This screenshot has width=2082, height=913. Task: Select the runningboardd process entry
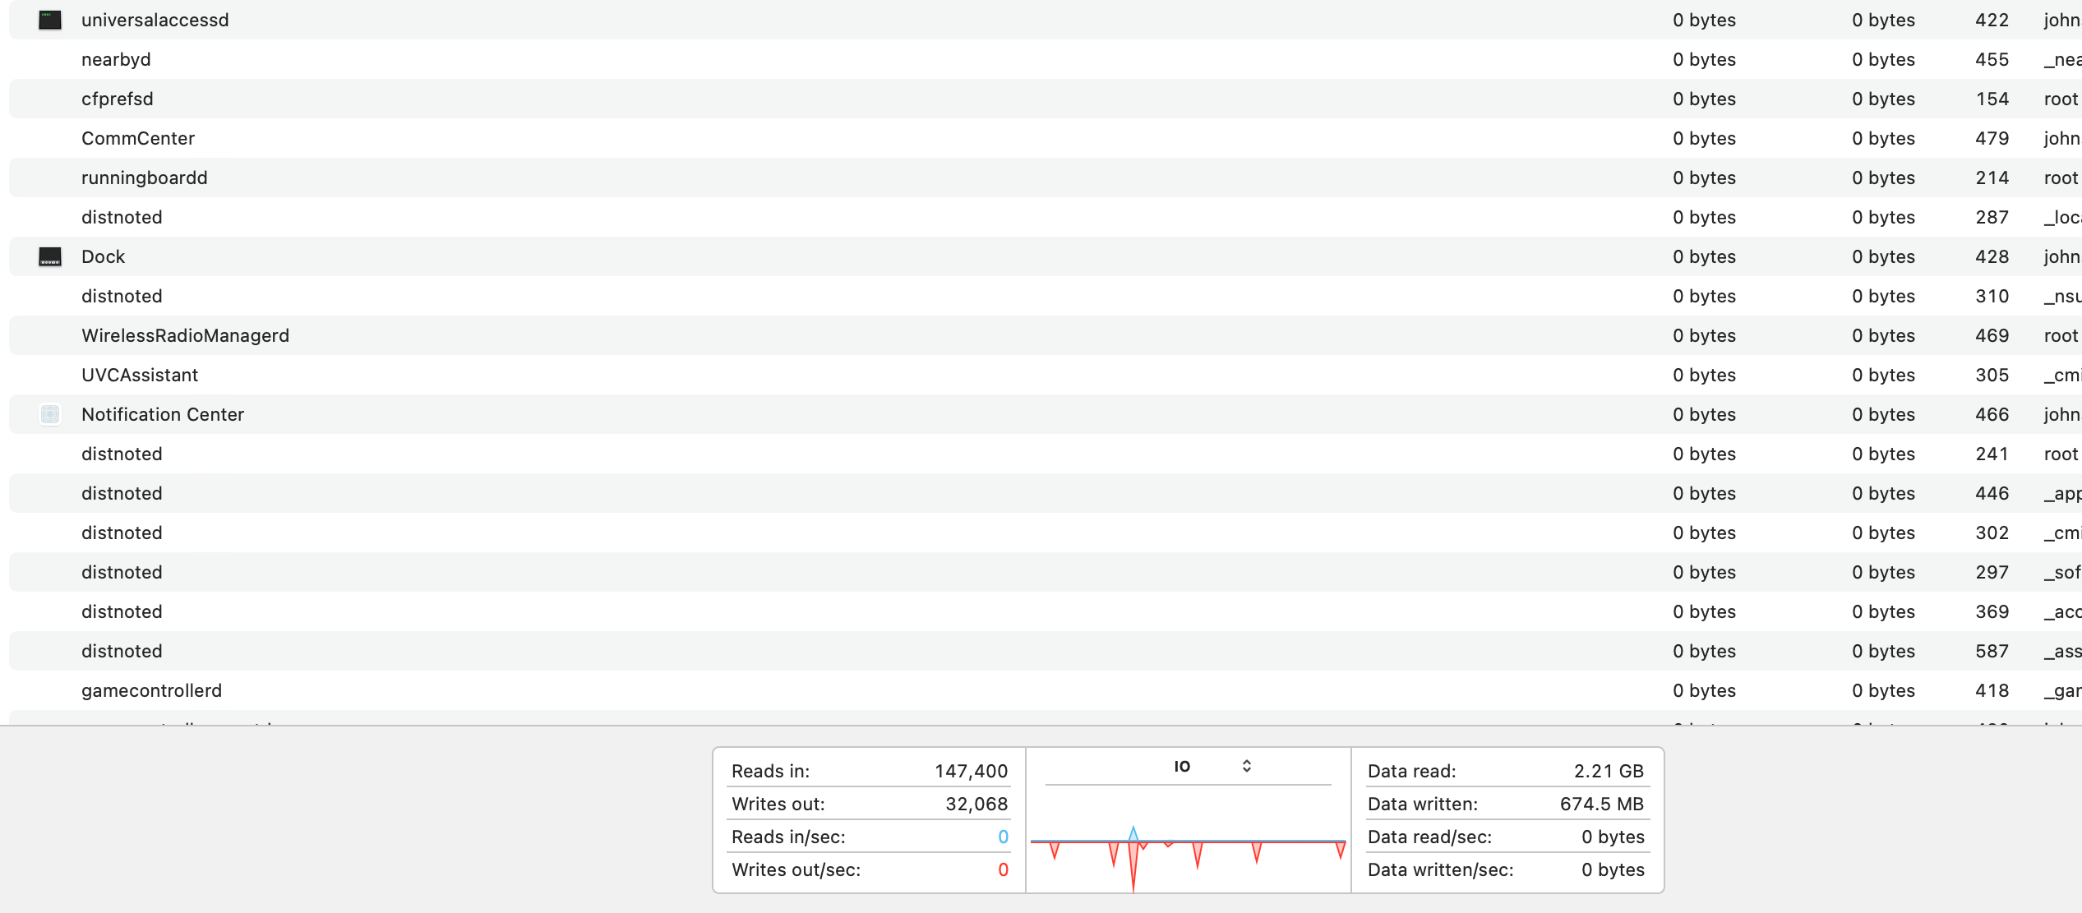[145, 178]
